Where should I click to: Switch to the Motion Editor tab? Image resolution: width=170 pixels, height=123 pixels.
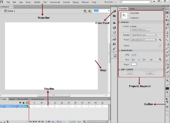(23, 99)
